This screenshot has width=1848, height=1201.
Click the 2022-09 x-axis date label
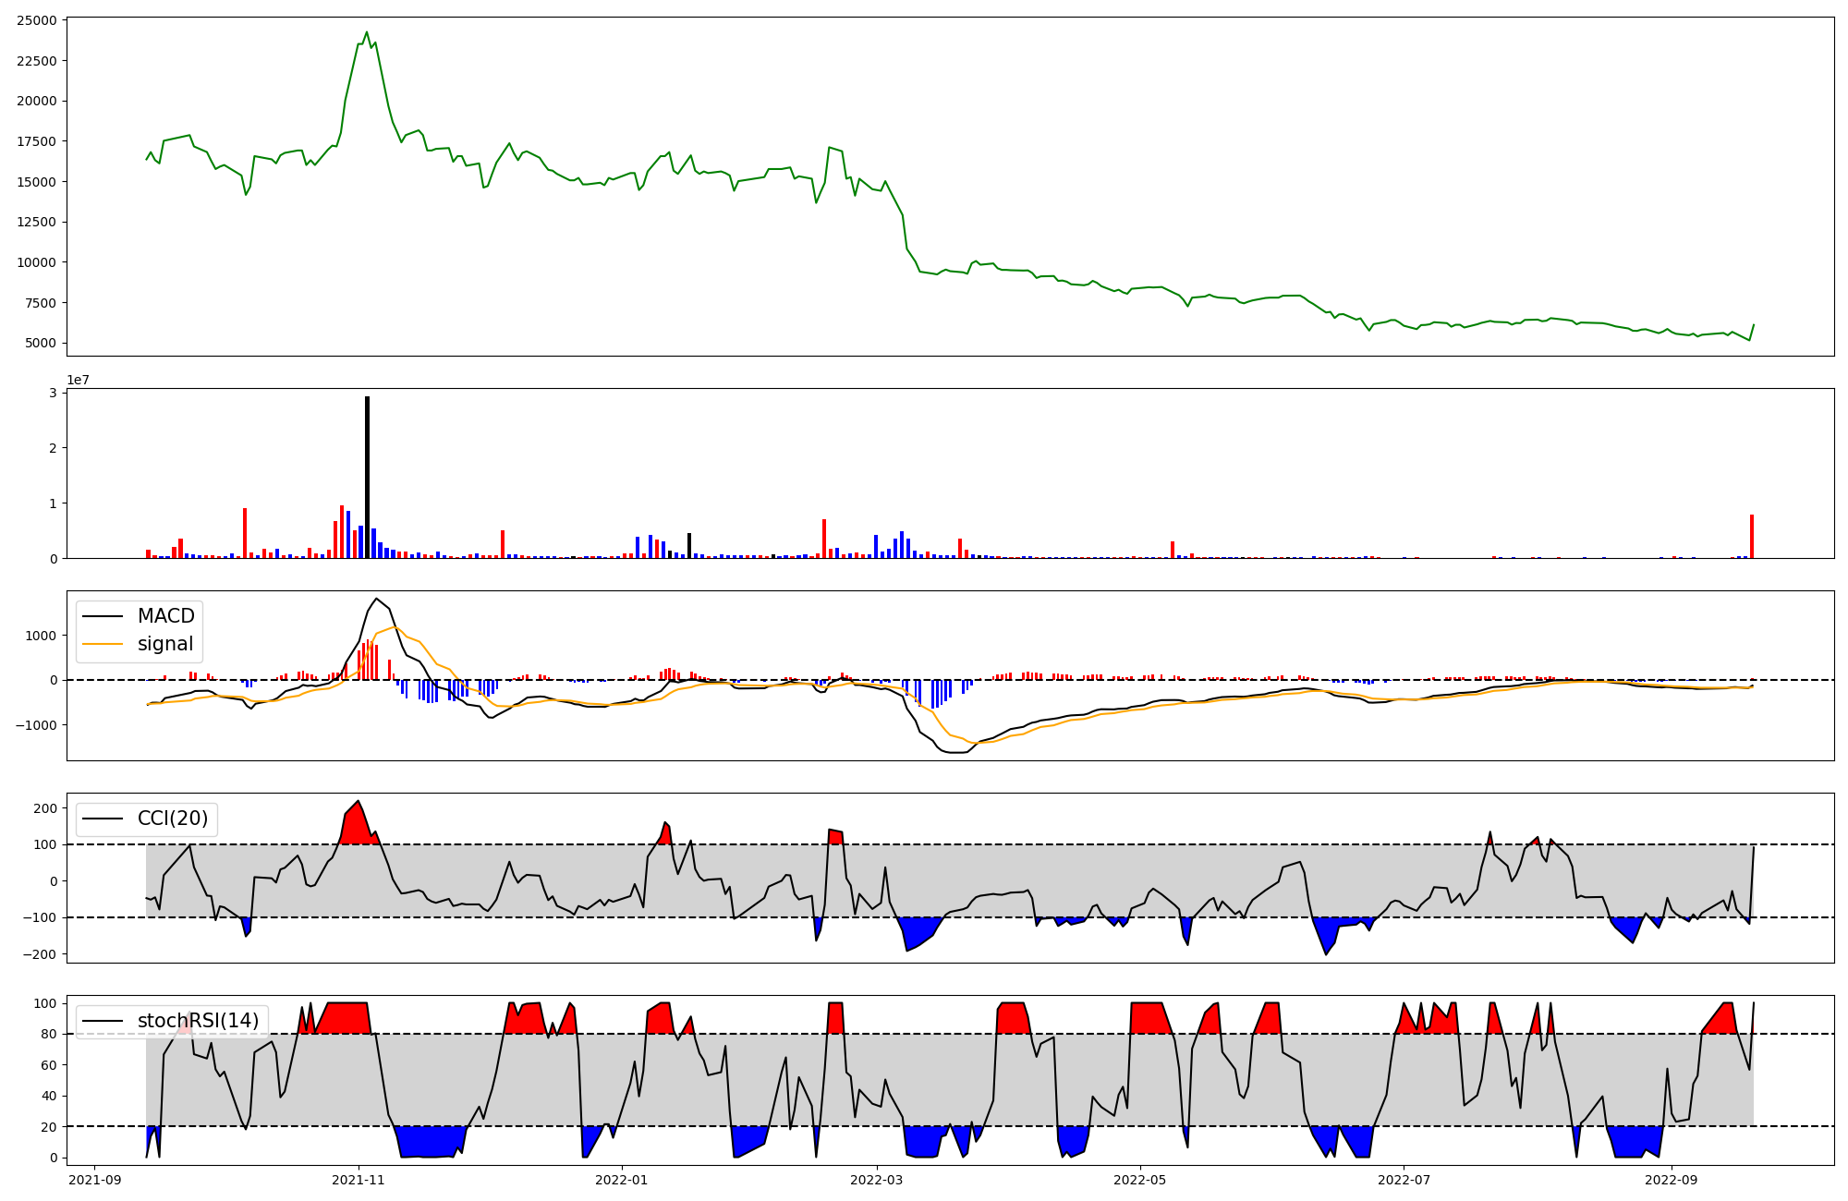click(x=1672, y=1180)
